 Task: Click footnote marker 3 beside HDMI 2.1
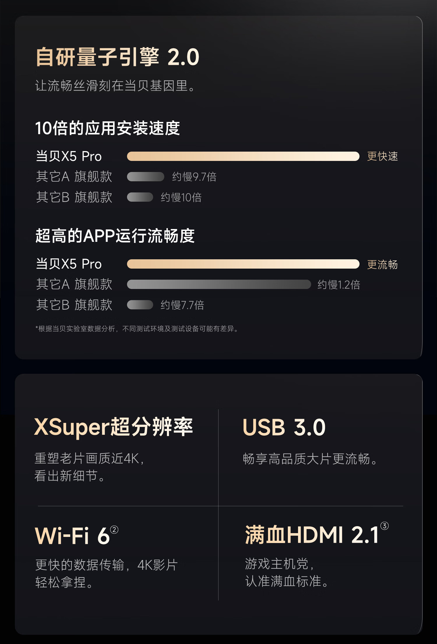pyautogui.click(x=385, y=526)
